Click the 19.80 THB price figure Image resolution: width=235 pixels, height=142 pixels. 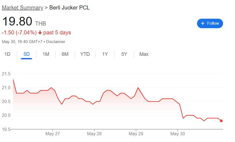24,21
